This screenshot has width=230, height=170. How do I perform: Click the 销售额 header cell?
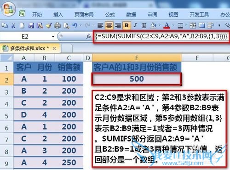click(x=69, y=68)
